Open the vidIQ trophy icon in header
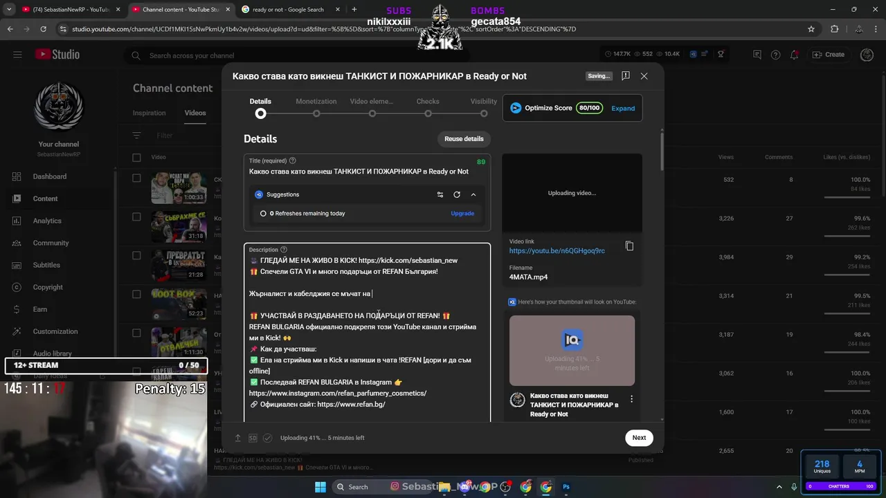The image size is (886, 498). tap(721, 55)
